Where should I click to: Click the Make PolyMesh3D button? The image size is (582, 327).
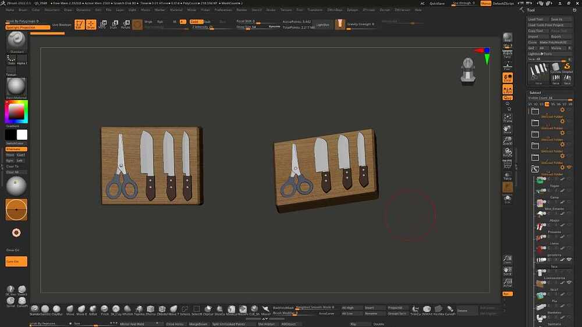pyautogui.click(x=555, y=42)
